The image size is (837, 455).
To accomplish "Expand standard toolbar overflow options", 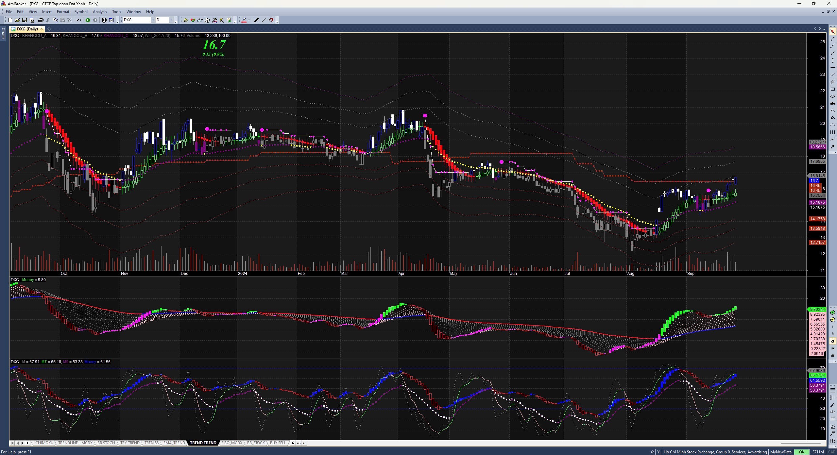I will [x=117, y=22].
